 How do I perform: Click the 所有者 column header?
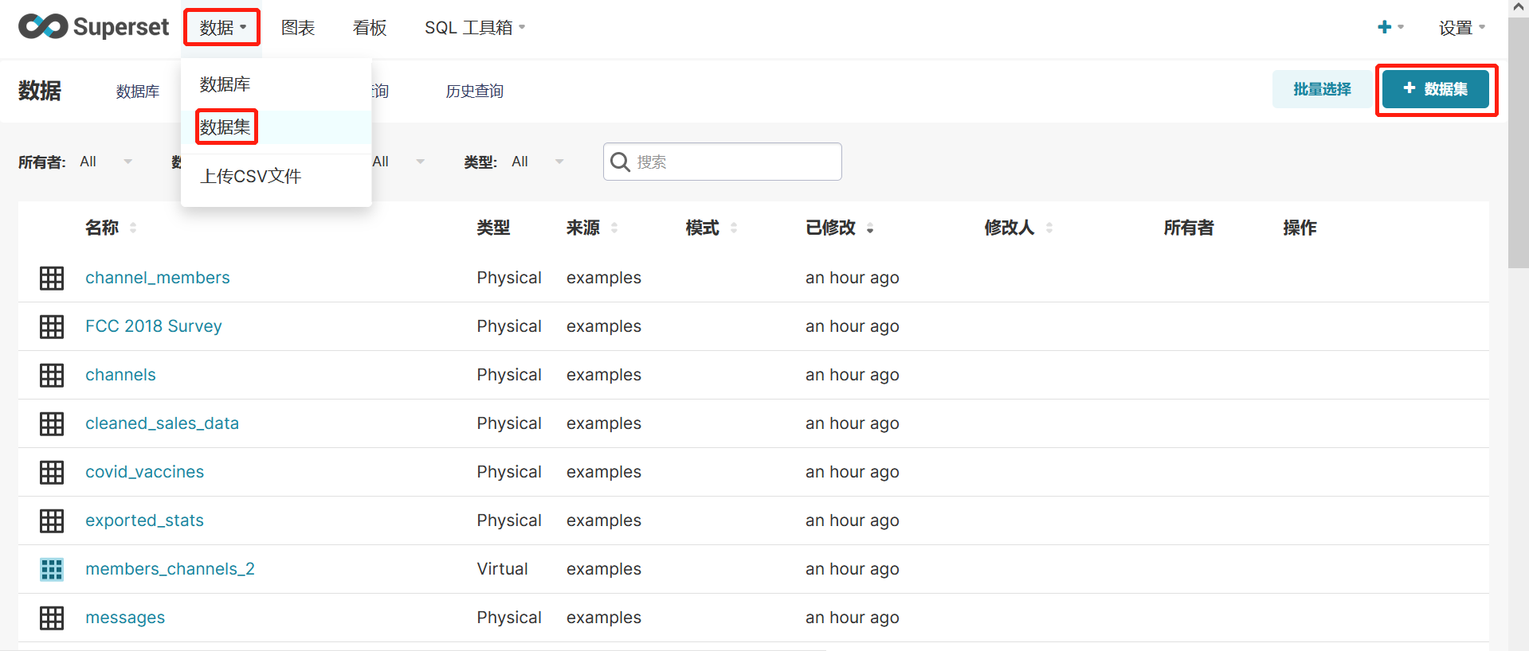(x=1188, y=228)
